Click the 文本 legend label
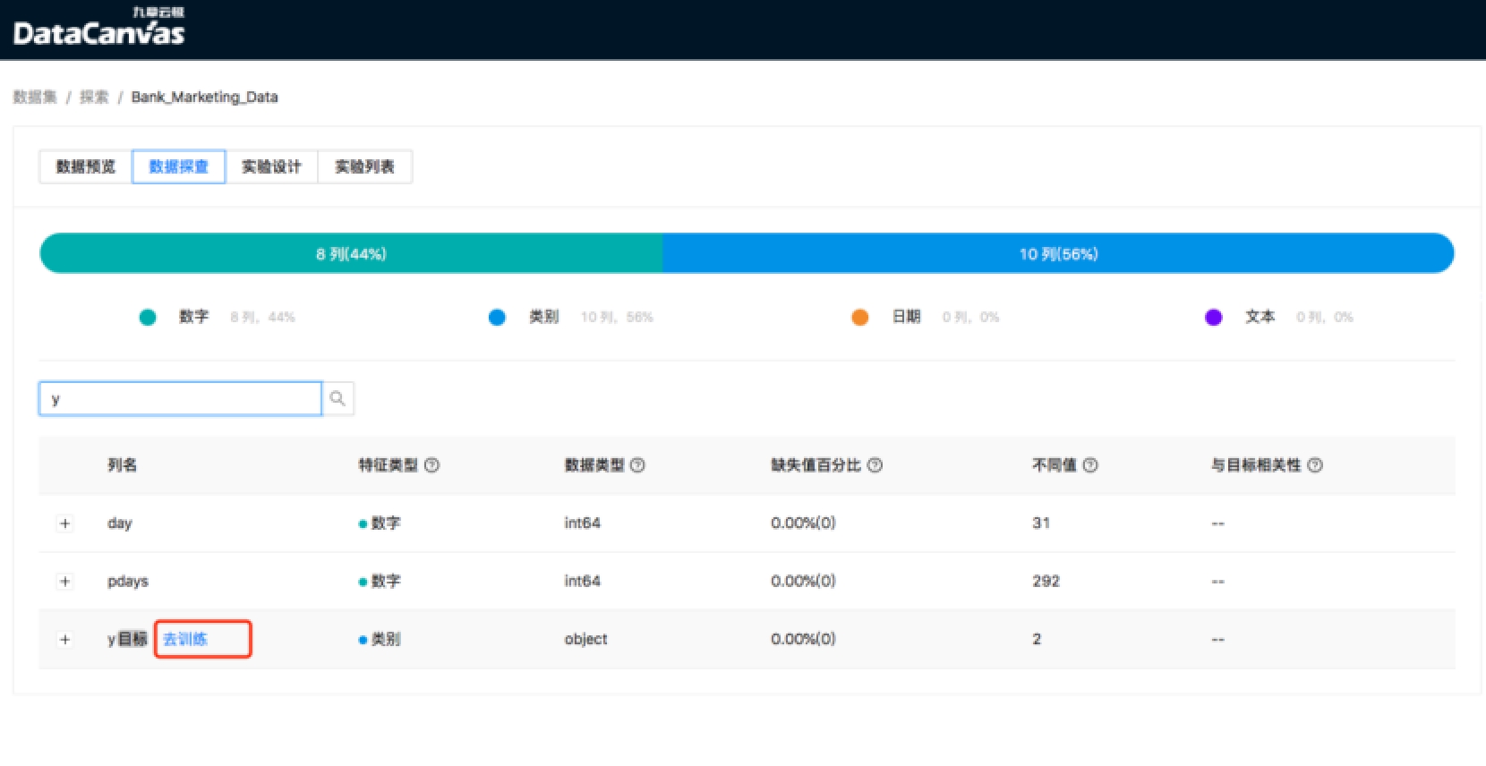1486x766 pixels. tap(1260, 318)
